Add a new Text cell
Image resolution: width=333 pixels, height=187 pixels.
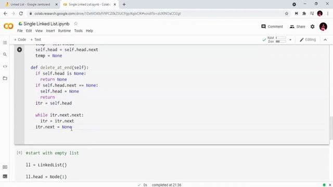(x=35, y=39)
